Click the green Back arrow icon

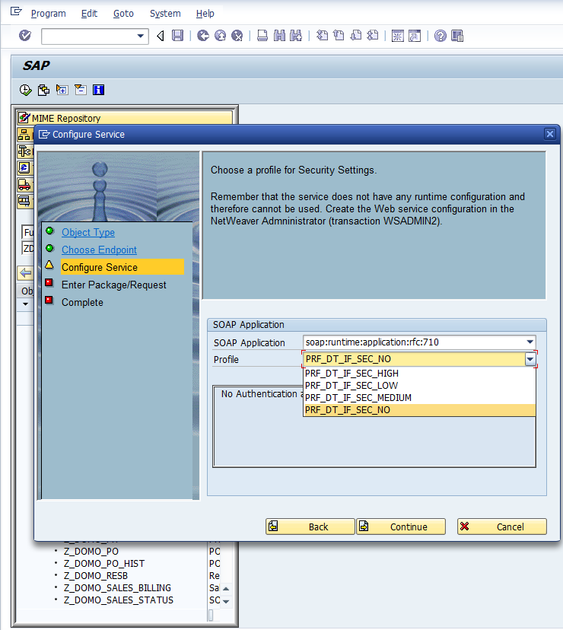[x=202, y=36]
